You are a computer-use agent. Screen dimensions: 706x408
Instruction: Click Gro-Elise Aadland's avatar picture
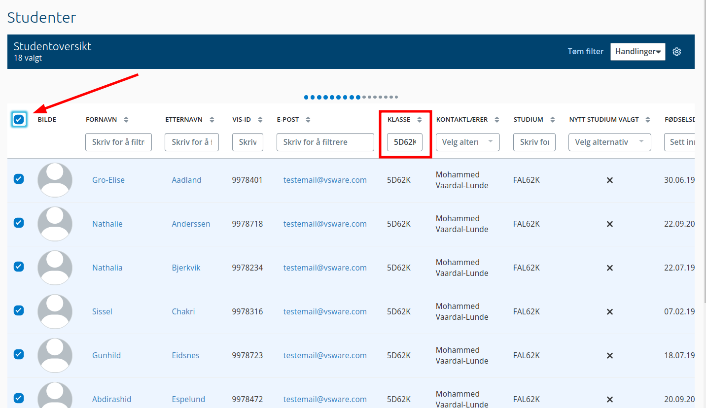55,180
